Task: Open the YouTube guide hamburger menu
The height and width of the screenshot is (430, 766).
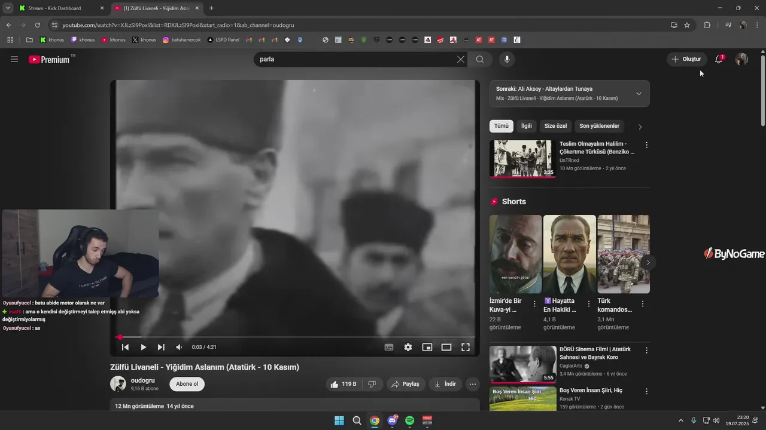Action: (x=14, y=59)
